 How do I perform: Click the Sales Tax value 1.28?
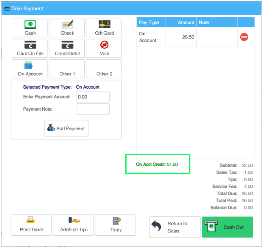[248, 172]
